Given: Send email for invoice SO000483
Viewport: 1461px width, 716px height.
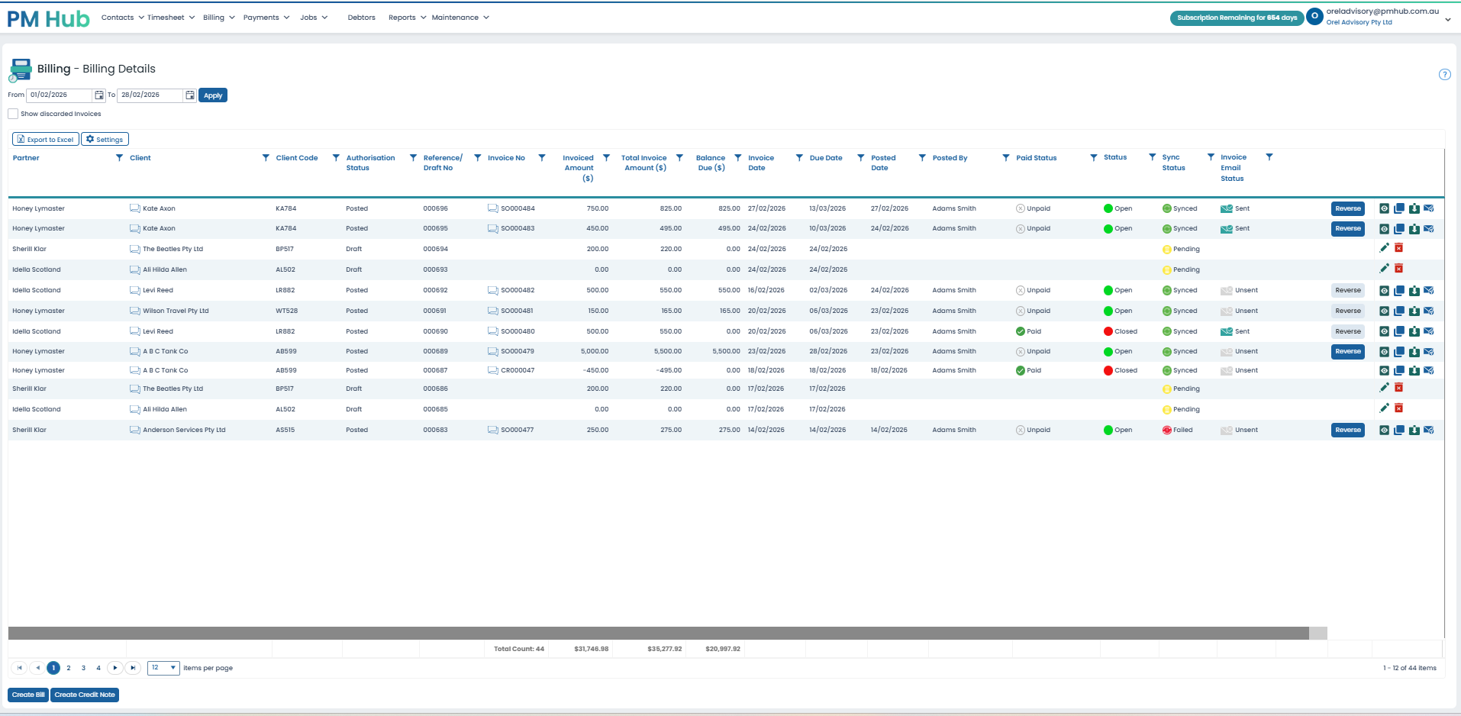Looking at the screenshot, I should click(1428, 229).
